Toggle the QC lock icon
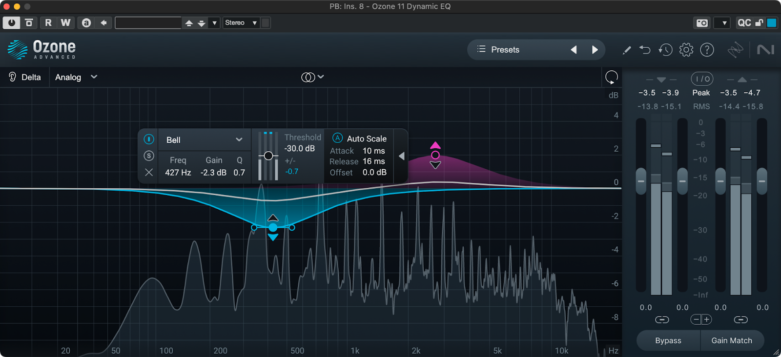781x357 pixels. [759, 22]
